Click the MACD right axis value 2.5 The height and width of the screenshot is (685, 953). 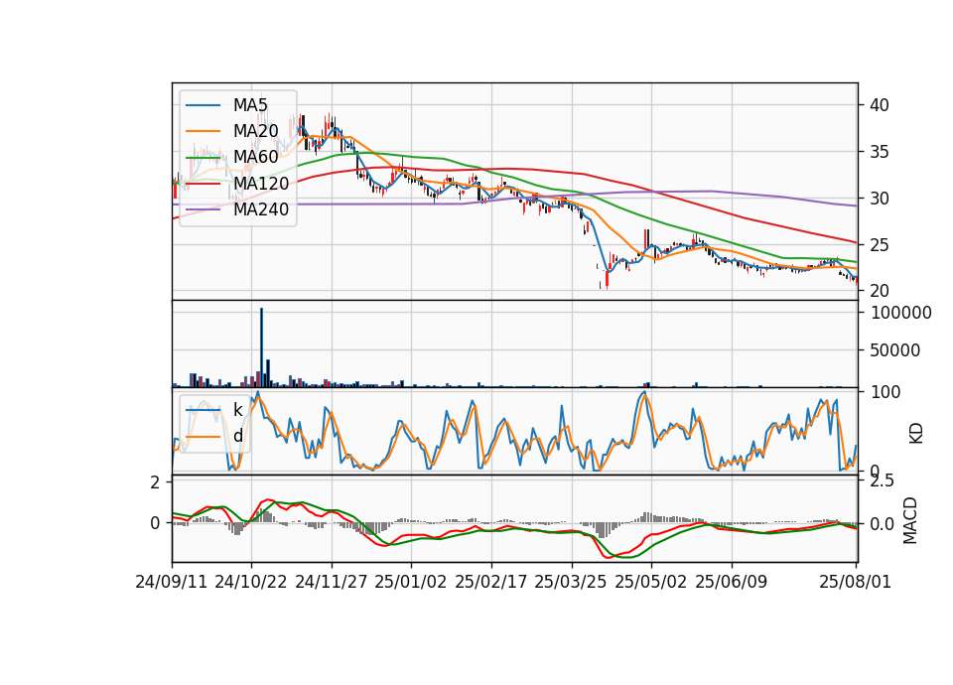(883, 480)
